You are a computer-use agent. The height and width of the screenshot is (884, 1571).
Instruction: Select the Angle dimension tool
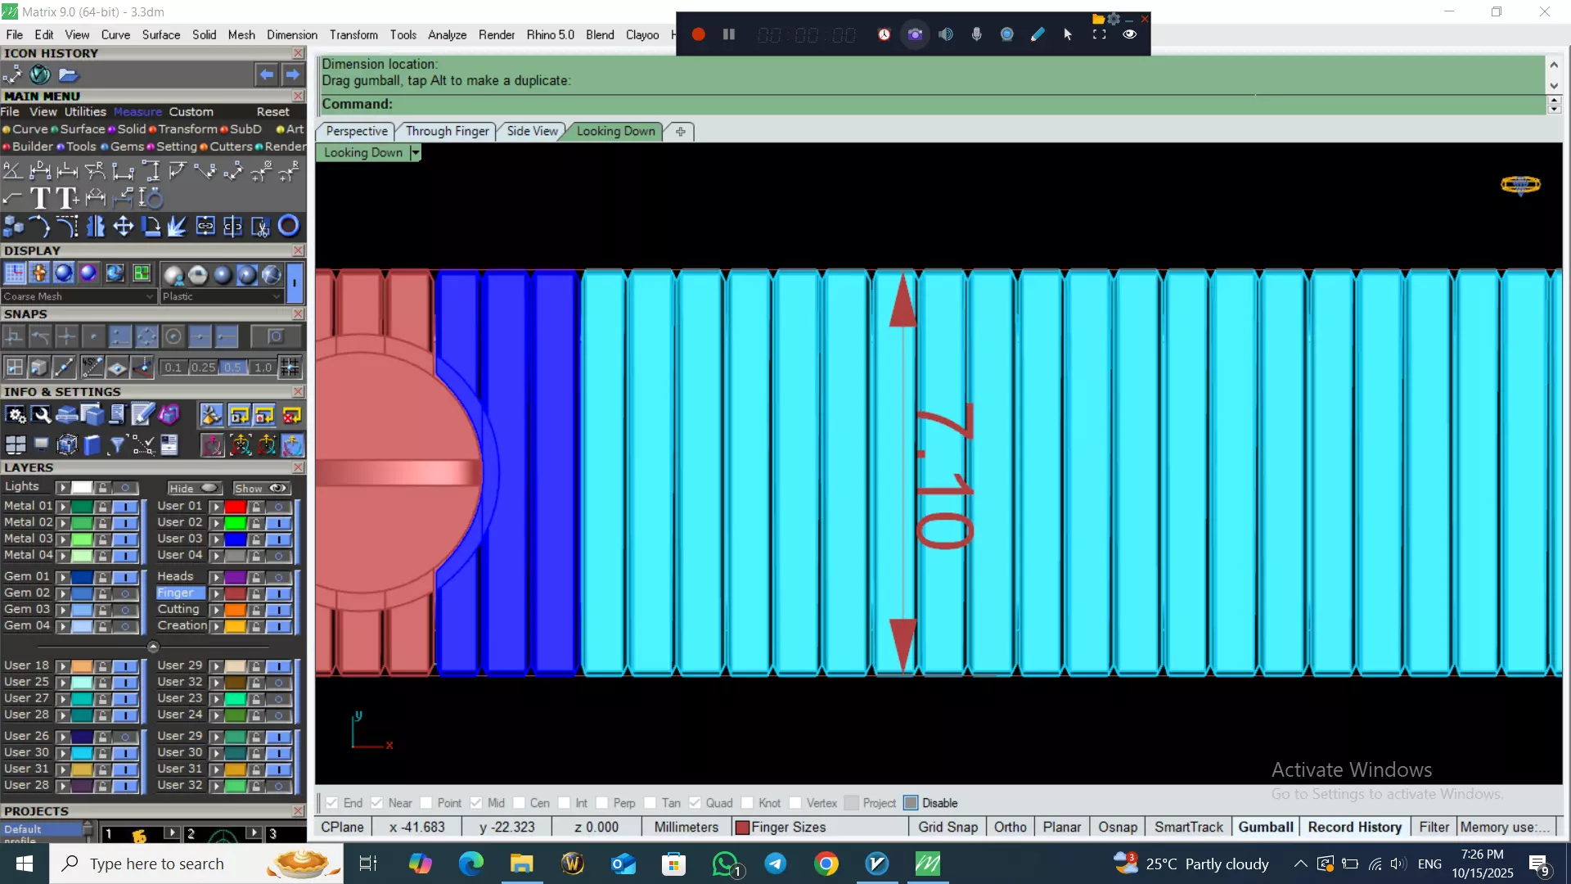click(x=12, y=171)
